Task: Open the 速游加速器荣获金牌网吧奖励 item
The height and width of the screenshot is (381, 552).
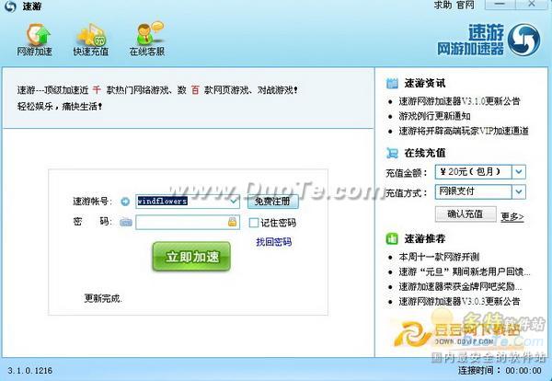Action: pos(460,286)
